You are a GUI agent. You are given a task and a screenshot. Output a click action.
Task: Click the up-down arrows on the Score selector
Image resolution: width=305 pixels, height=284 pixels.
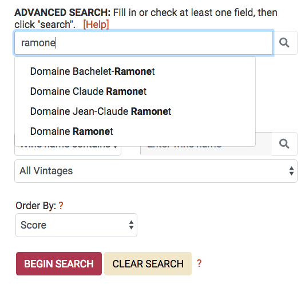(131, 225)
